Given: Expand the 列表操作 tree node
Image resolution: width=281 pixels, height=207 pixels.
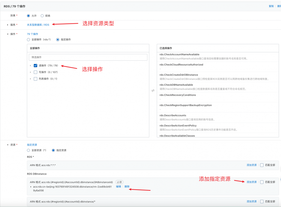Looking at the screenshot, I should tap(30, 79).
